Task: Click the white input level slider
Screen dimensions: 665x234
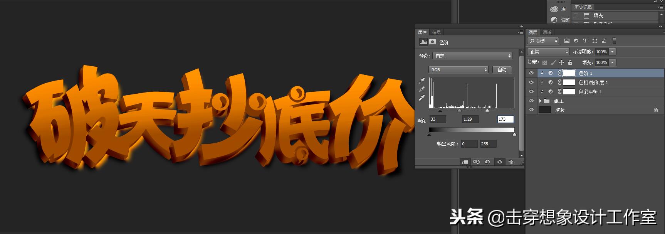Action: [487, 111]
